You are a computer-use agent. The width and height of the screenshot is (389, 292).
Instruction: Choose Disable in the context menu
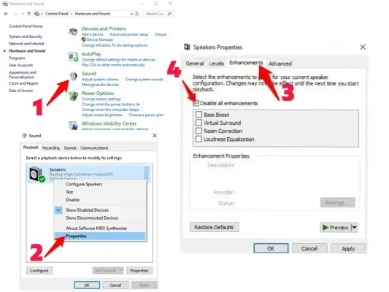[100, 200]
